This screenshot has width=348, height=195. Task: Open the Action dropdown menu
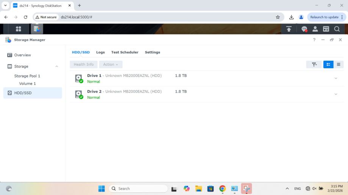(x=111, y=64)
